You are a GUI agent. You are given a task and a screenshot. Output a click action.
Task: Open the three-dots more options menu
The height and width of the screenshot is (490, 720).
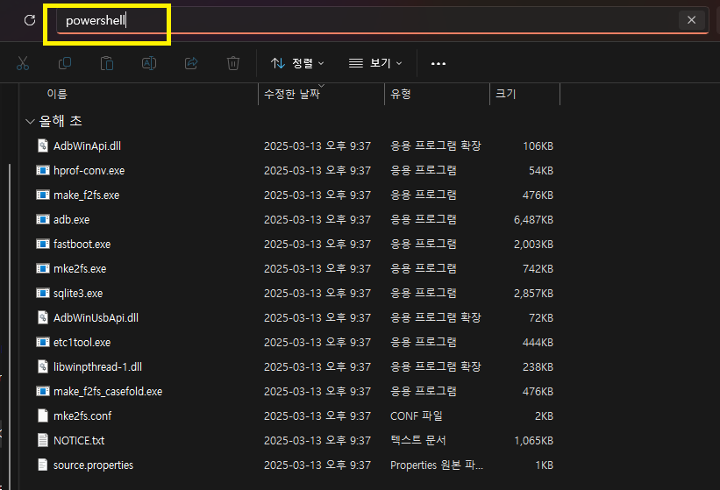click(438, 63)
